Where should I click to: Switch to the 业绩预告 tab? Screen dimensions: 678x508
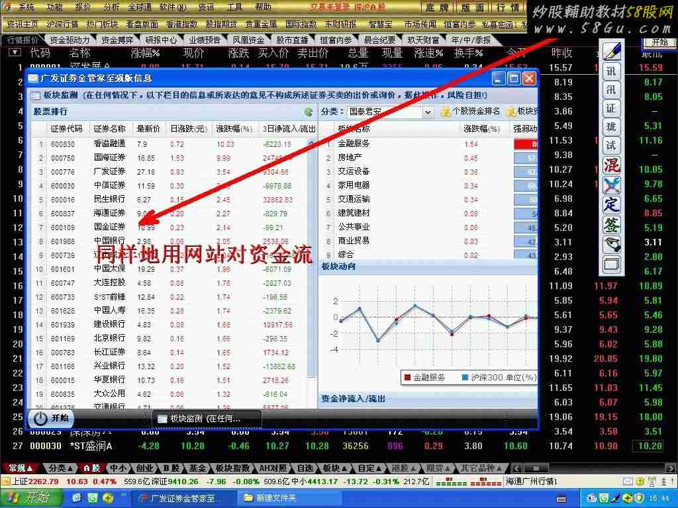click(x=205, y=40)
